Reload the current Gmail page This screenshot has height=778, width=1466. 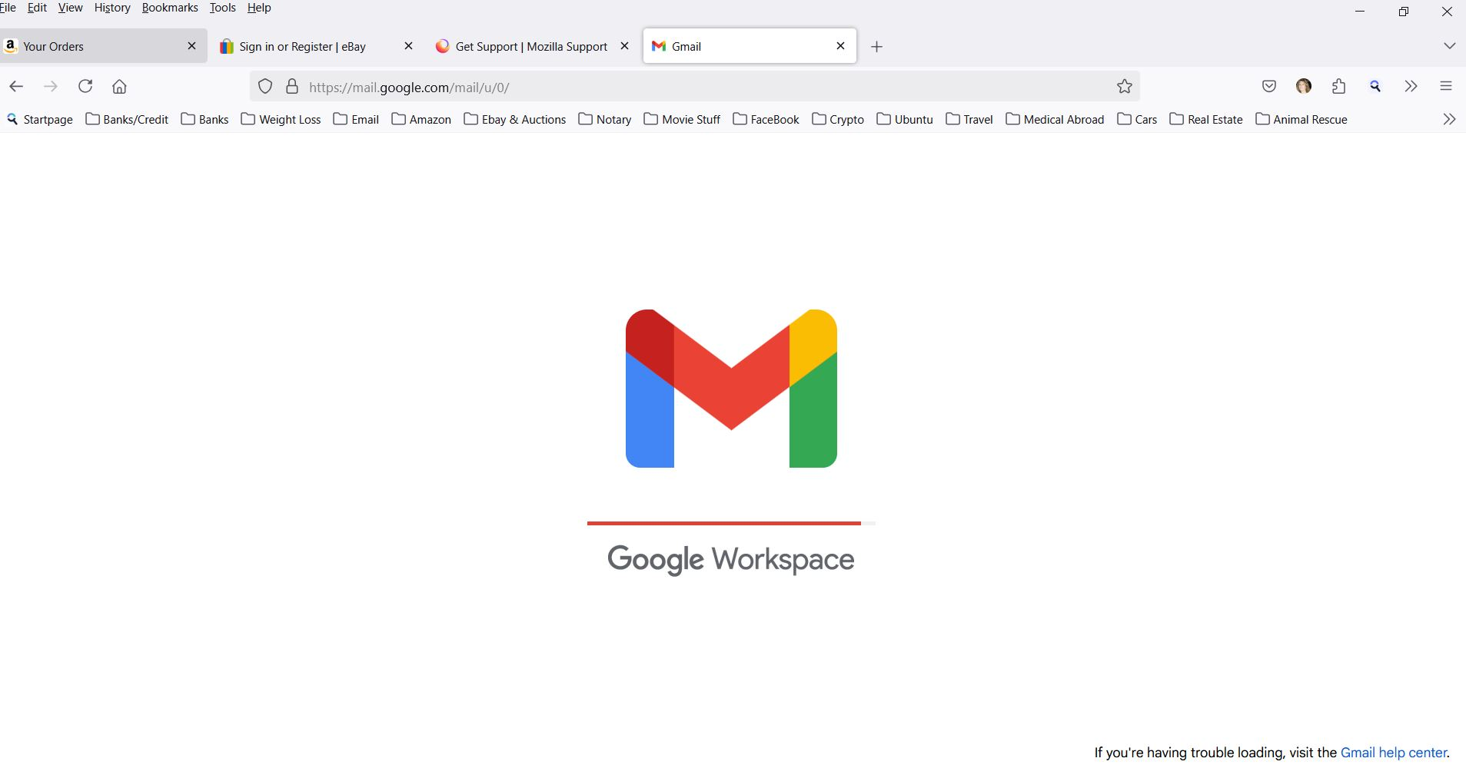85,87
